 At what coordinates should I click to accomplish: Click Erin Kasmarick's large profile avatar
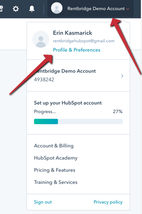click(x=41, y=39)
